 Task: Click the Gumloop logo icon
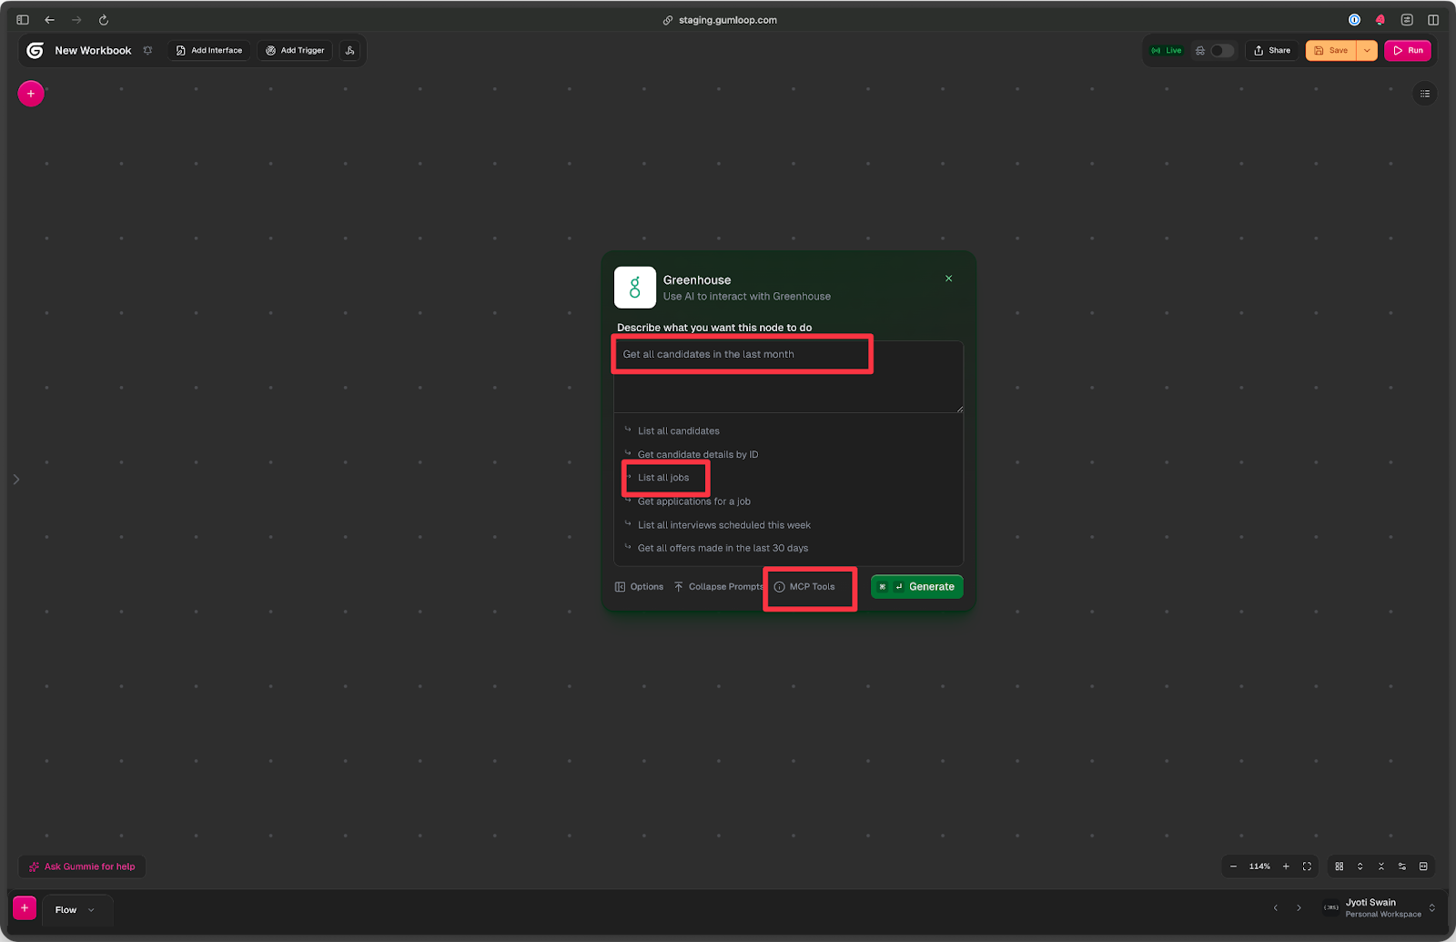pos(35,51)
